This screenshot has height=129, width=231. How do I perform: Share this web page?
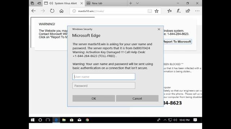[188, 11]
